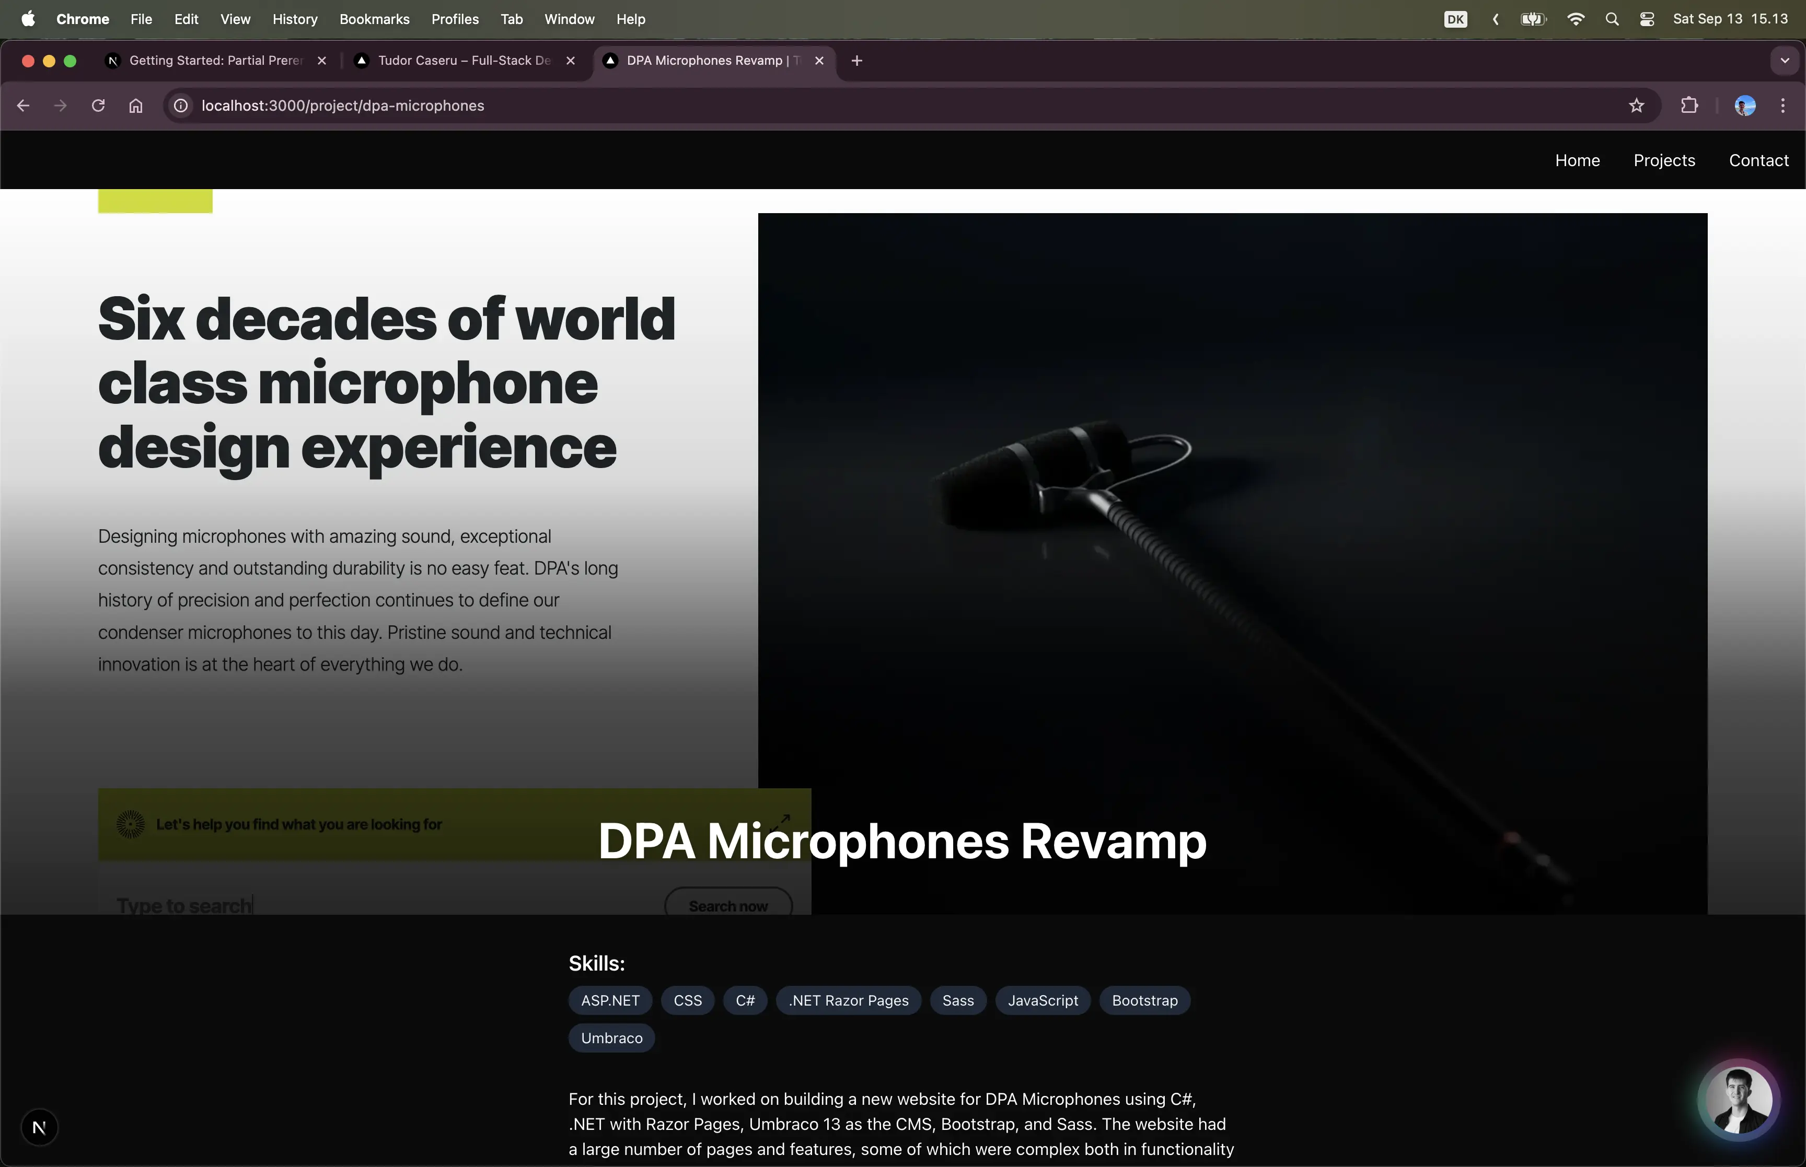Open the Chrome profile avatar
The width and height of the screenshot is (1806, 1167).
click(x=1745, y=106)
